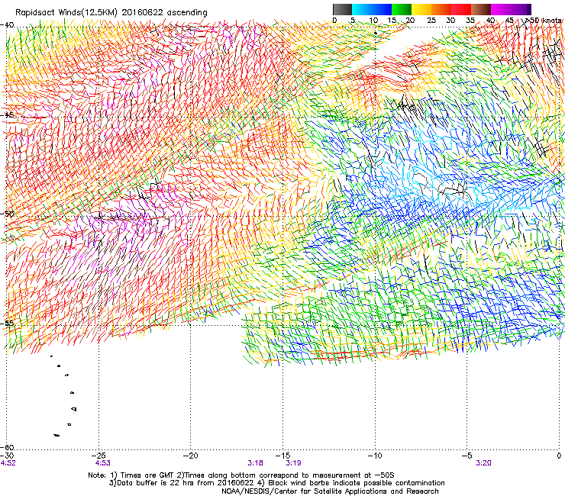Screen dimensions: 565x496
Task: Click the brown 35-40 knots legend segment
Action: [481, 9]
